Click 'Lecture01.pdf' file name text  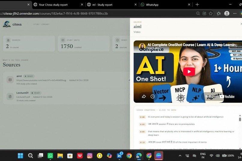coord(23,97)
